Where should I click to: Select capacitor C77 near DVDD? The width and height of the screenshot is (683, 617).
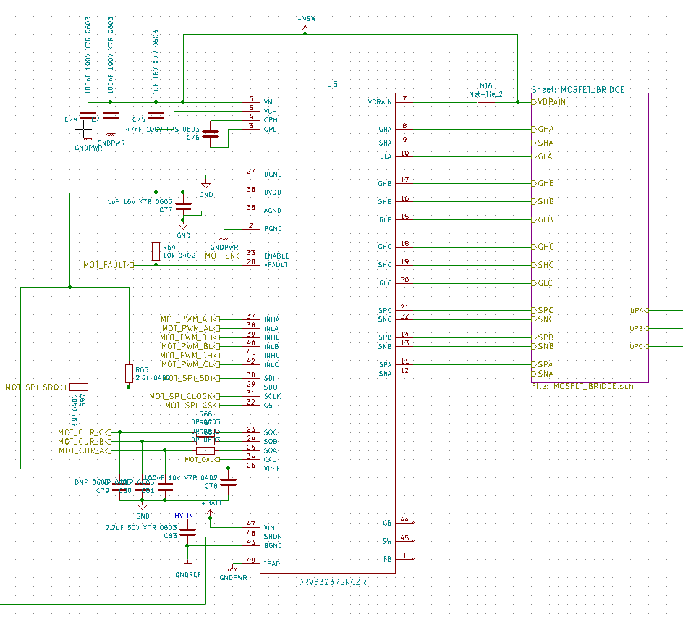tap(183, 206)
